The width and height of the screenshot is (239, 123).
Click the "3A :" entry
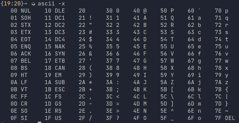click(x=113, y=82)
